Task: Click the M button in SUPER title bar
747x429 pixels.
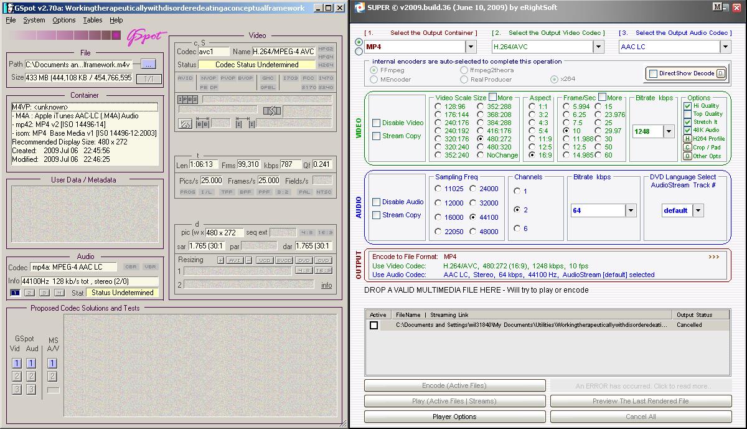Action: coord(717,7)
